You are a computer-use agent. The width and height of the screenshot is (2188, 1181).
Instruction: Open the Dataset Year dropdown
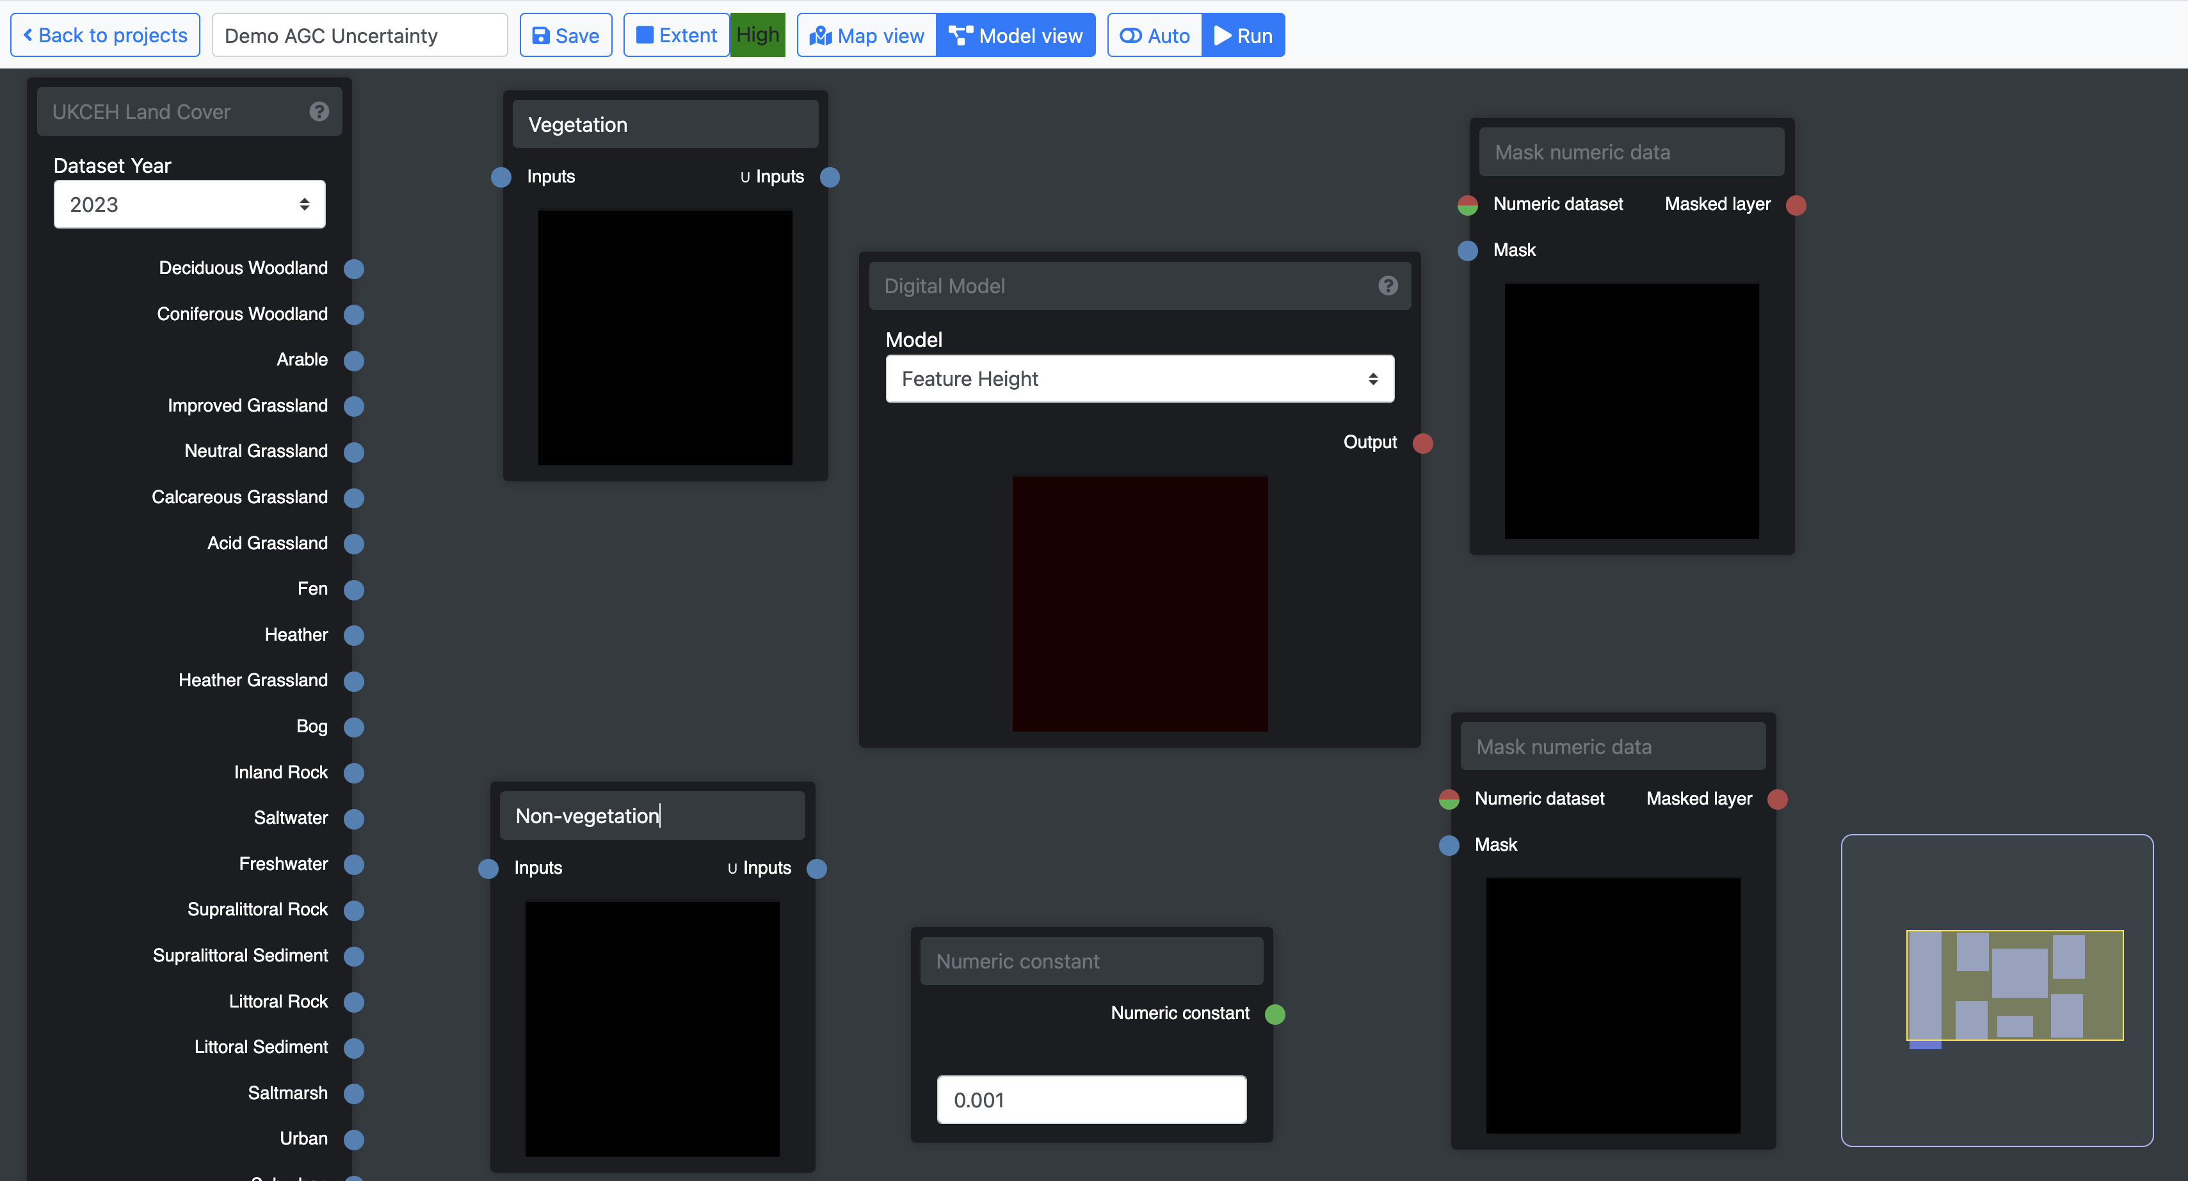(x=189, y=204)
